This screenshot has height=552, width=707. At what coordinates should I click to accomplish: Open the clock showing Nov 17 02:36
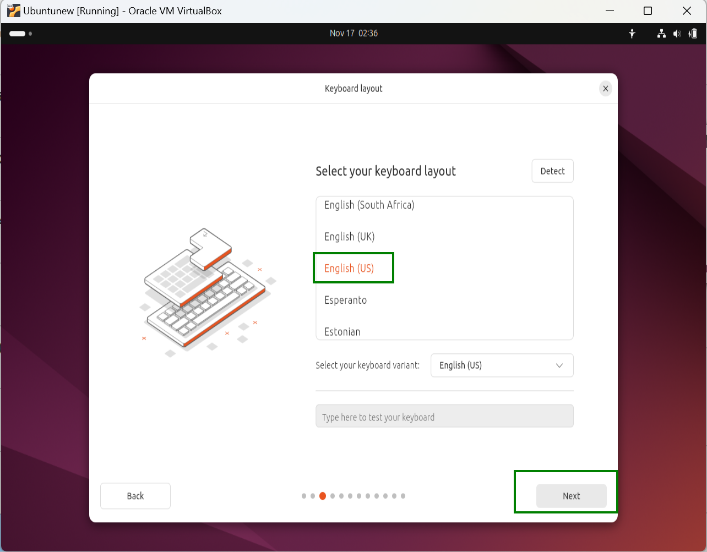[353, 33]
